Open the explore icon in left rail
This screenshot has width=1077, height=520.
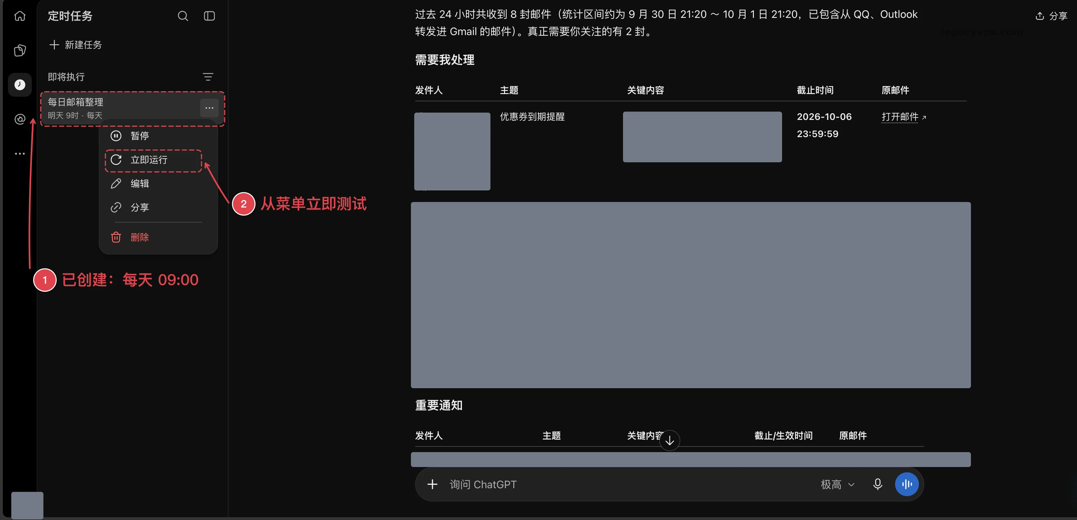tap(20, 119)
